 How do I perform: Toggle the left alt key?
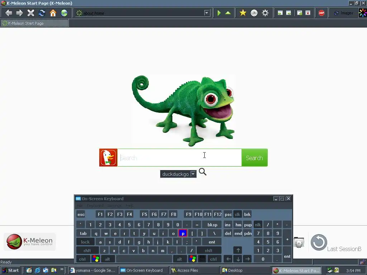108,259
